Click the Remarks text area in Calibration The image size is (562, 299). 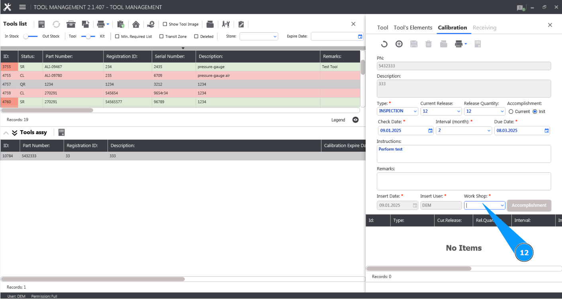click(464, 181)
